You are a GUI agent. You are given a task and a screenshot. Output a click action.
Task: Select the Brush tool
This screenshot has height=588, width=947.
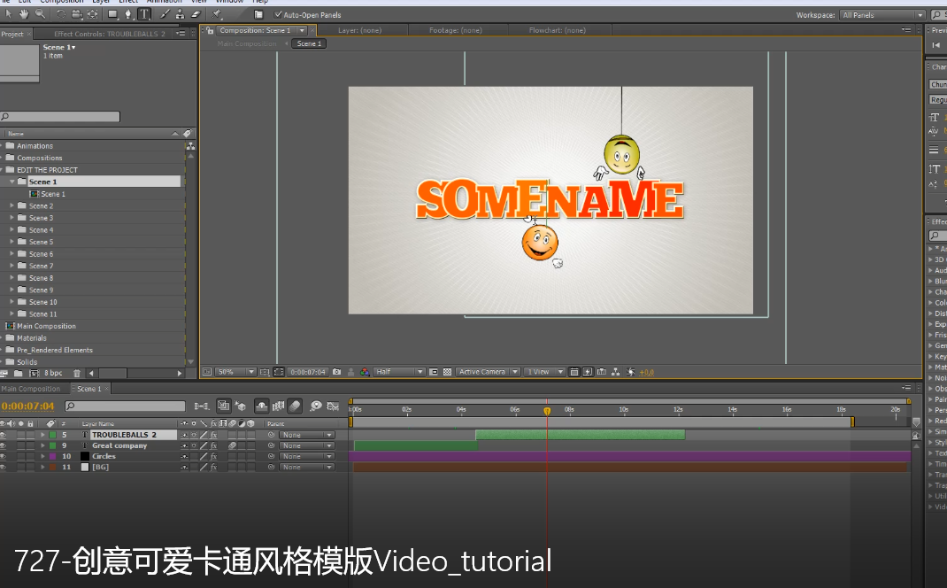pyautogui.click(x=165, y=14)
